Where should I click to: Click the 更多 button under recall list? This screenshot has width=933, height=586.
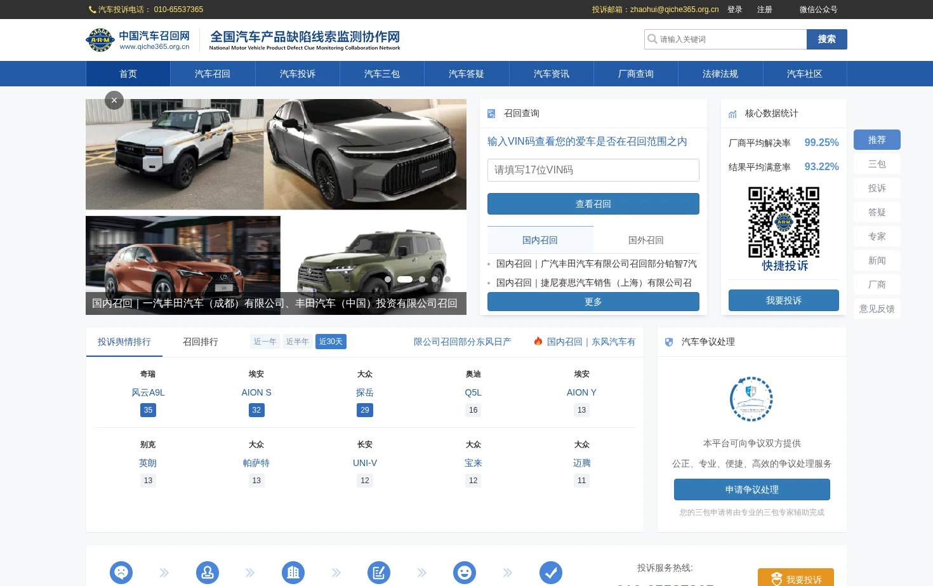pos(593,302)
